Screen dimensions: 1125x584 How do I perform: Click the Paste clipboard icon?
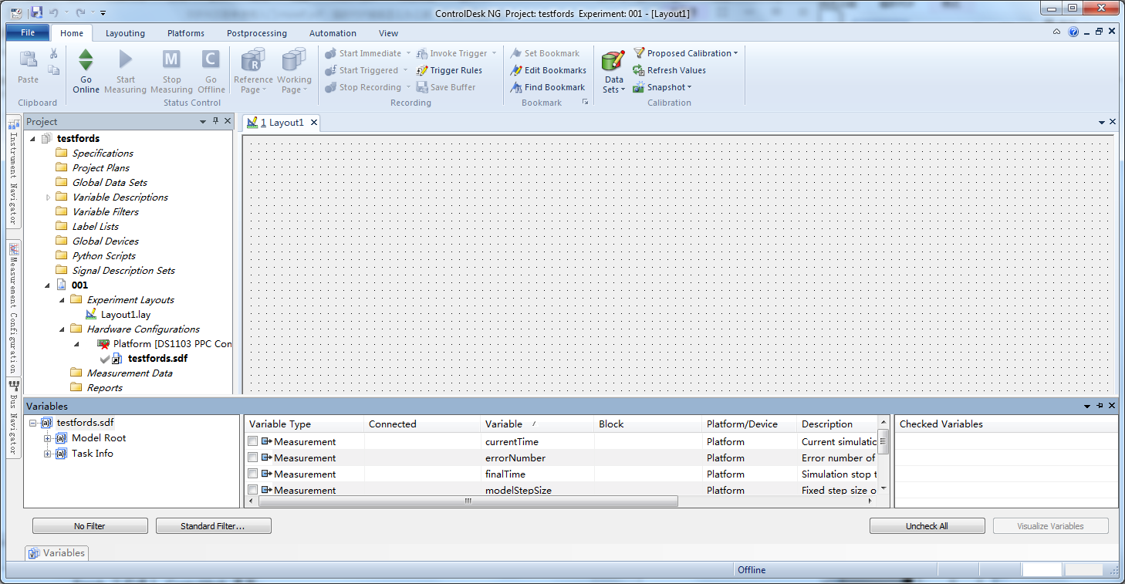28,60
